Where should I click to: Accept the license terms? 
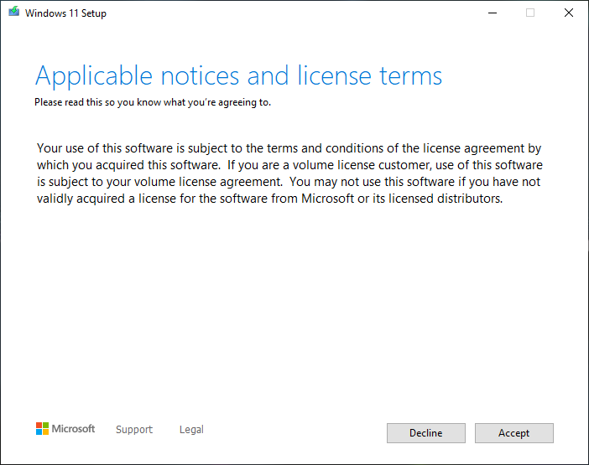pos(513,433)
